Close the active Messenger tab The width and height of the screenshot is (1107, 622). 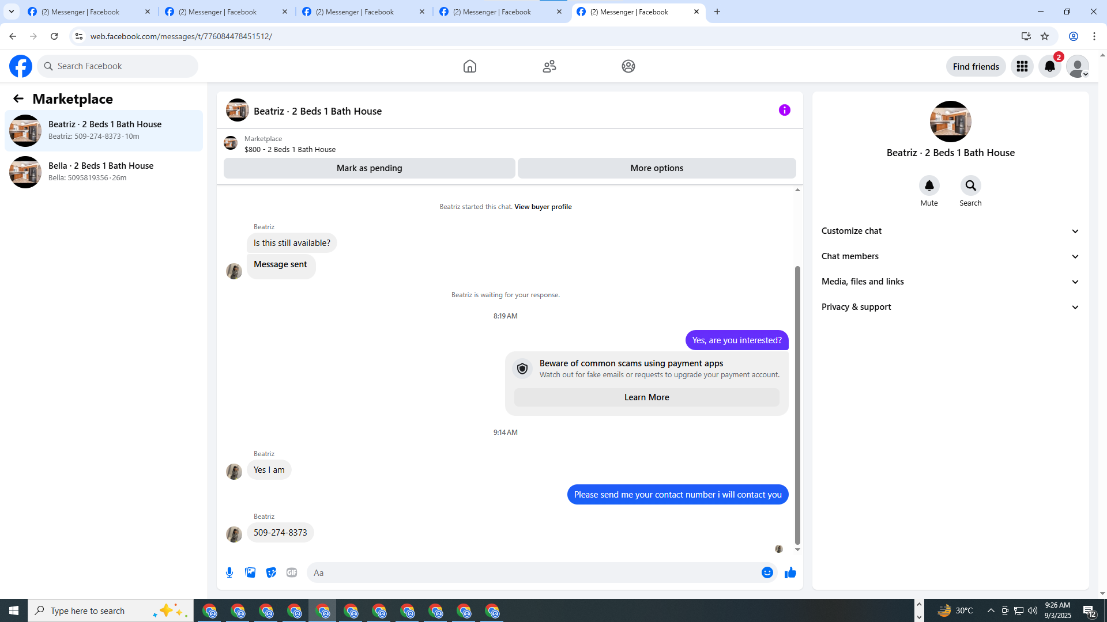click(696, 12)
